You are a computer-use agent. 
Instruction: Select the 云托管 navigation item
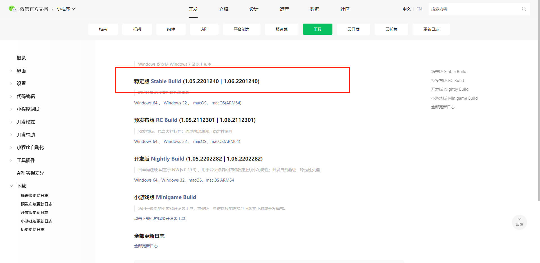(391, 29)
